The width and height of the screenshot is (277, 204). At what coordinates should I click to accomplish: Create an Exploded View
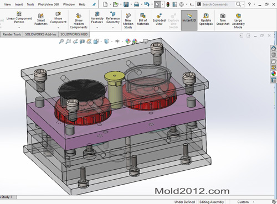tap(159, 19)
